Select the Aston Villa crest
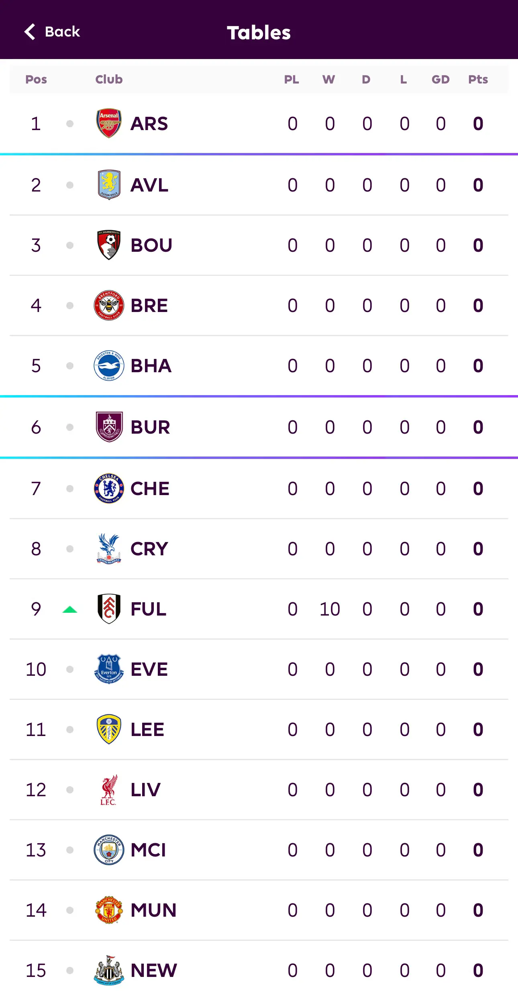Screen dimensions: 518x999 pyautogui.click(x=109, y=185)
